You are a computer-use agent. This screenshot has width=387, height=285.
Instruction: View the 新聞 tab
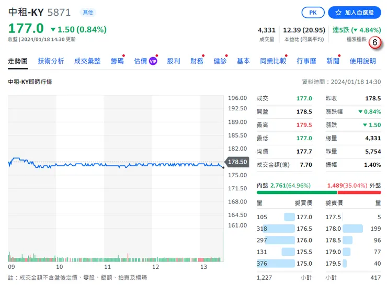[x=333, y=61]
